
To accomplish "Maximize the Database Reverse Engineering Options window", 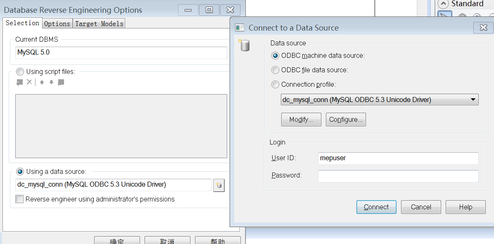I will pyautogui.click(x=209, y=10).
